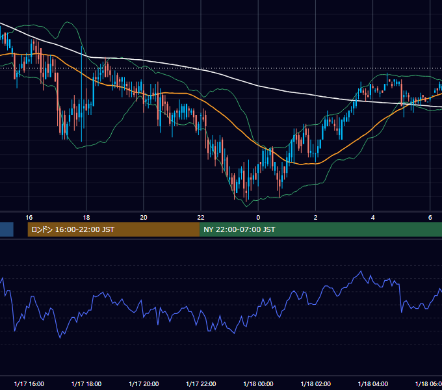Viewport: 442px width, 390px height.
Task: Click the 1/18 02:00 date label
Action: tap(316, 383)
